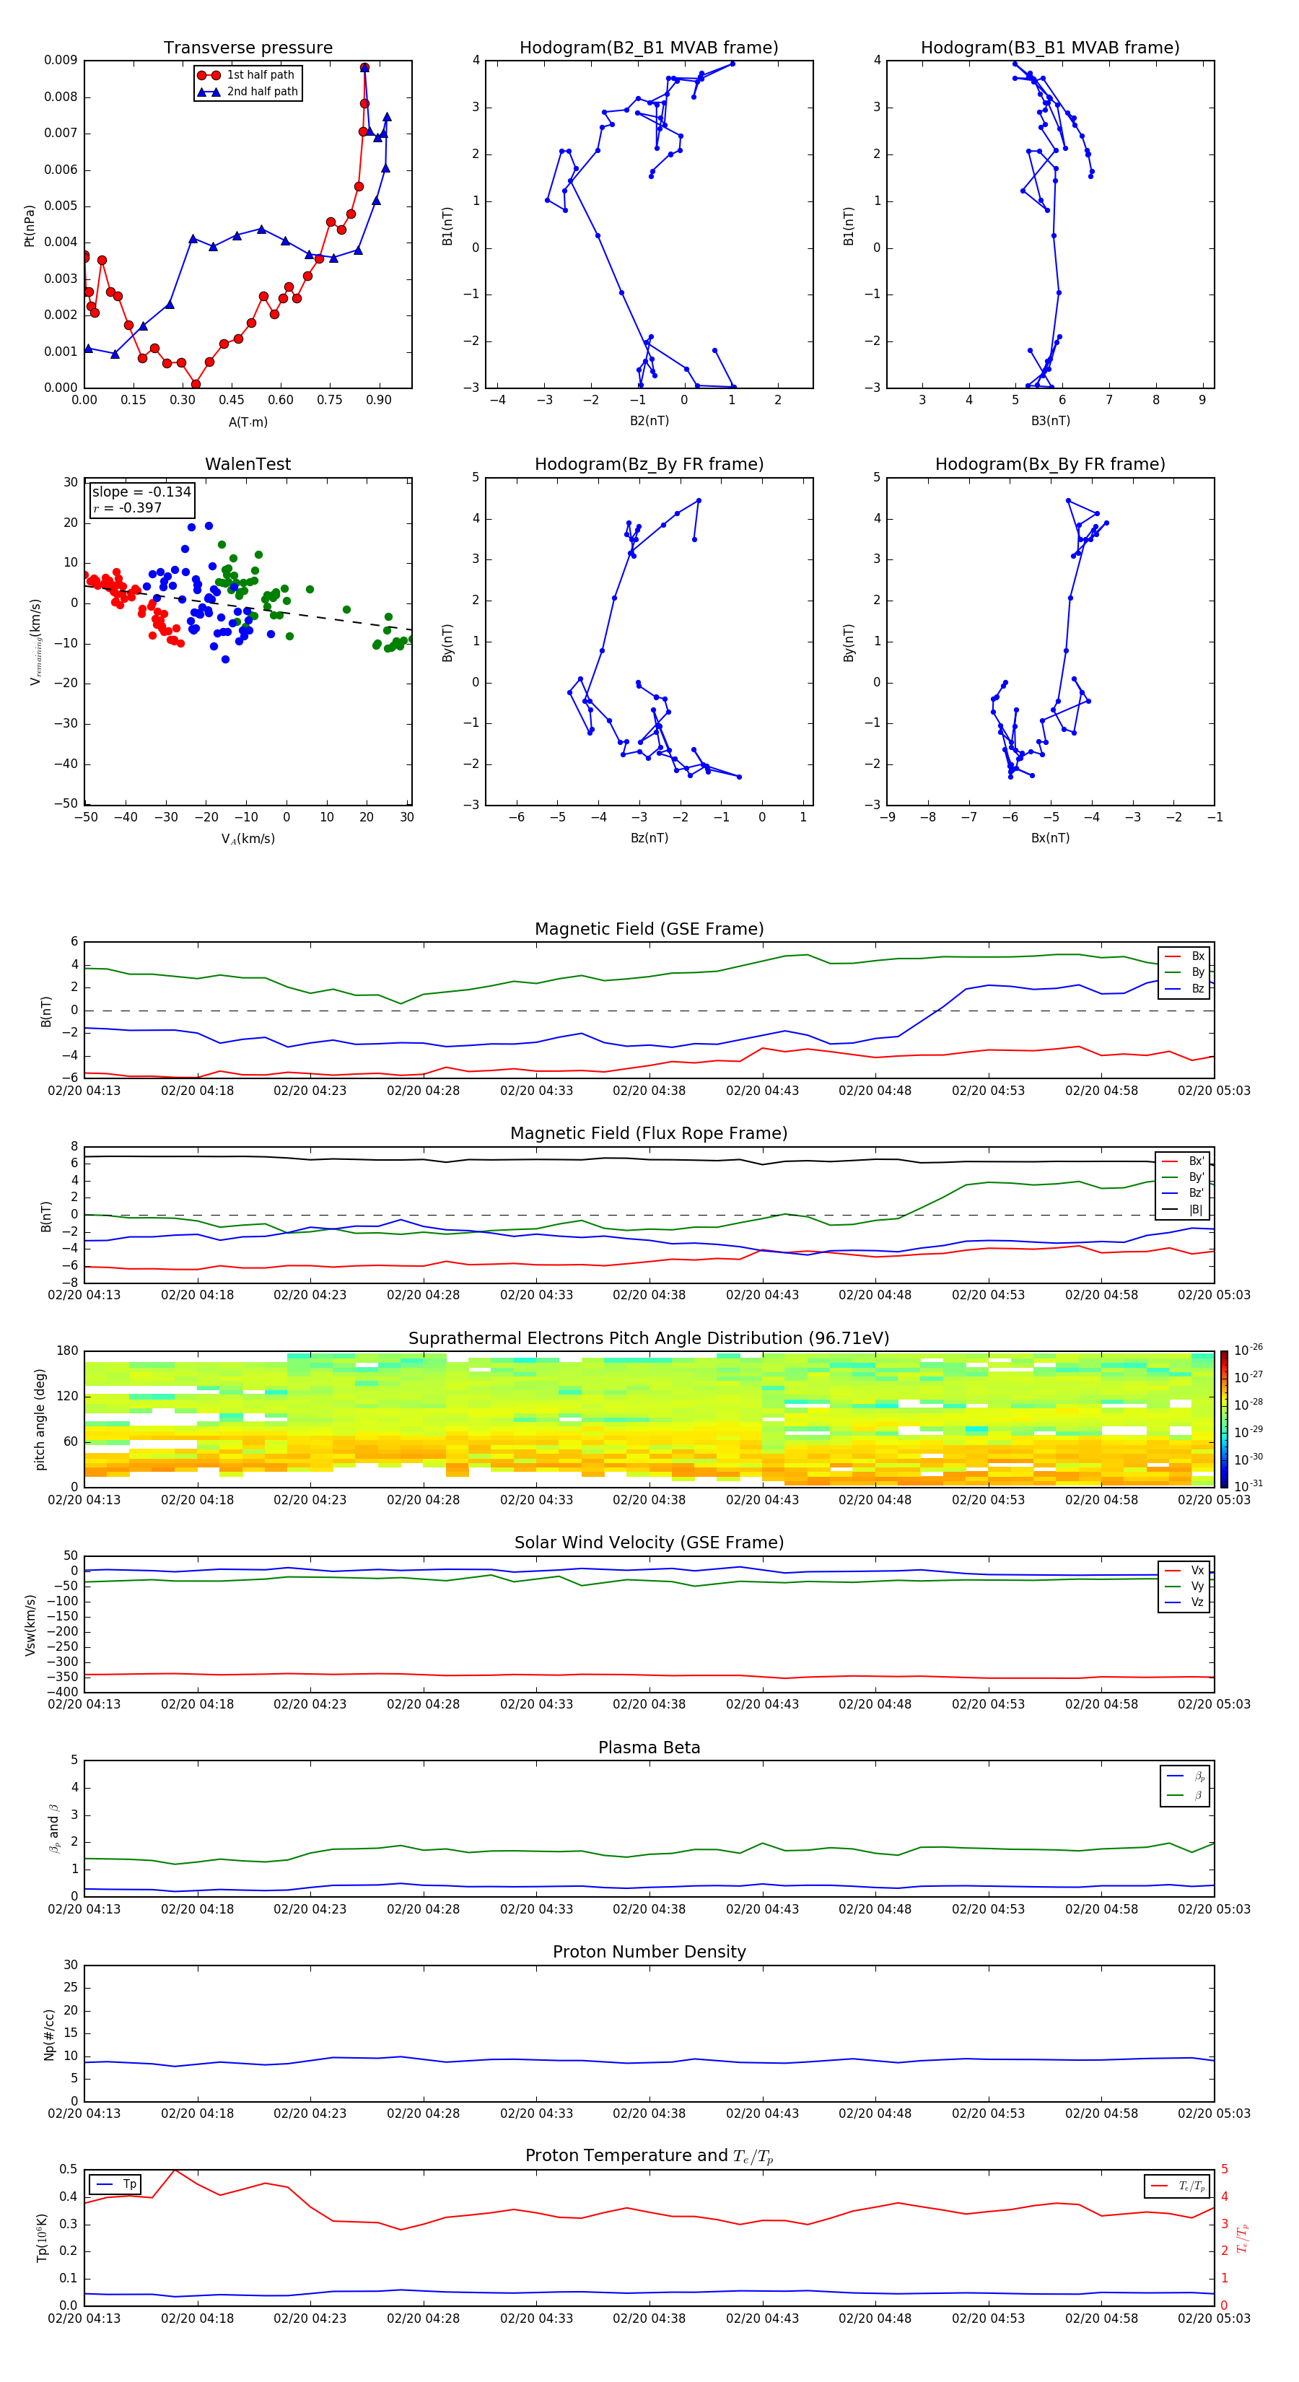The height and width of the screenshot is (2382, 1299).
Task: Click the pitch angle spectrogram colorbar
Action: pos(1224,1419)
